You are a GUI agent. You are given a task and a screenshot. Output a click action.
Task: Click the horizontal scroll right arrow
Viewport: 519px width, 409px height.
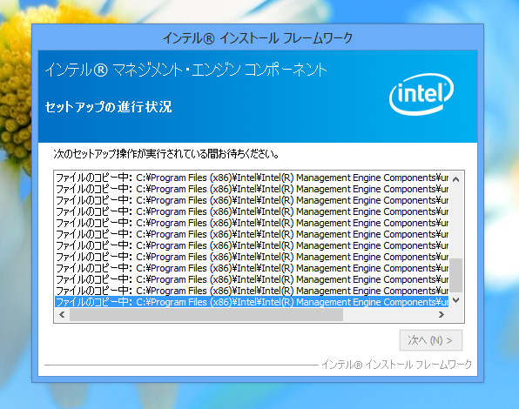tap(441, 314)
